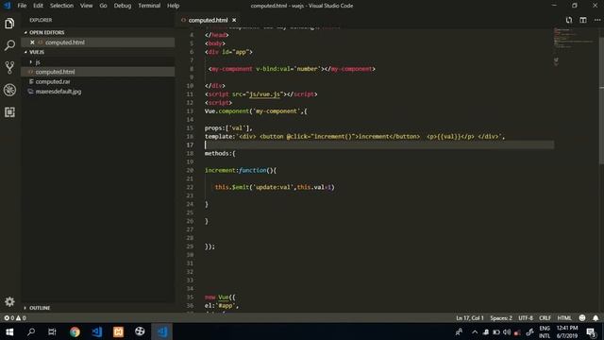
Task: Place cursor on methods:{ line
Action: coord(220,153)
